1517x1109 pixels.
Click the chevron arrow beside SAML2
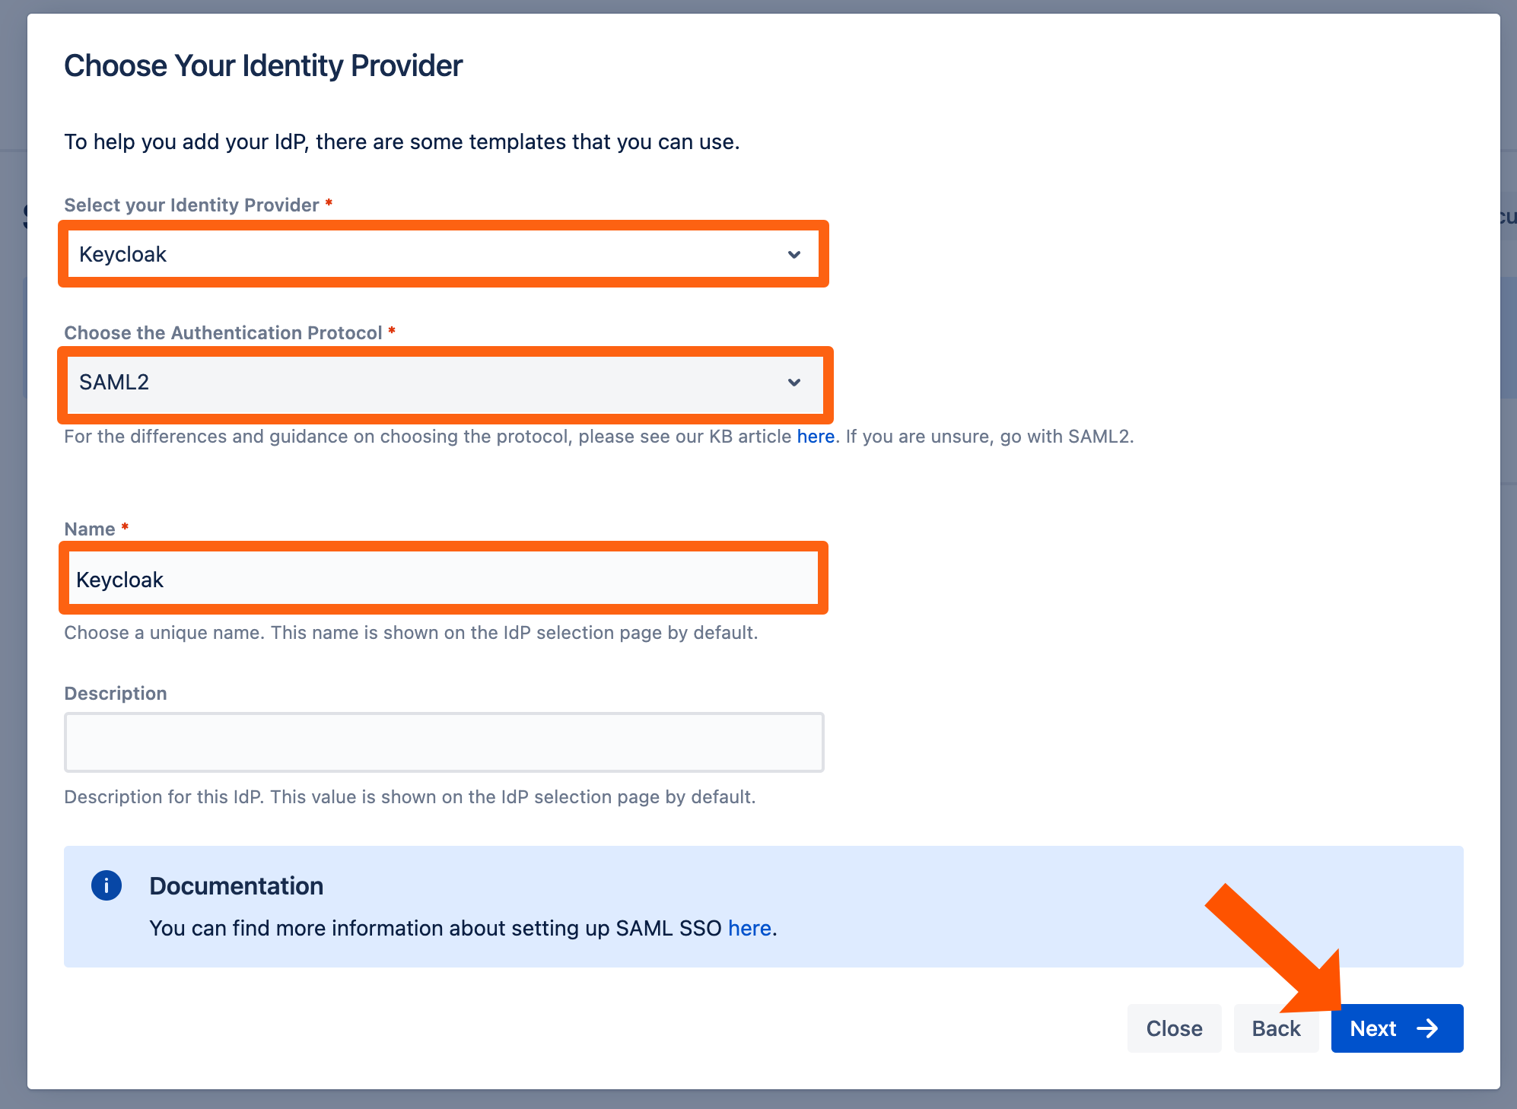pyautogui.click(x=794, y=382)
